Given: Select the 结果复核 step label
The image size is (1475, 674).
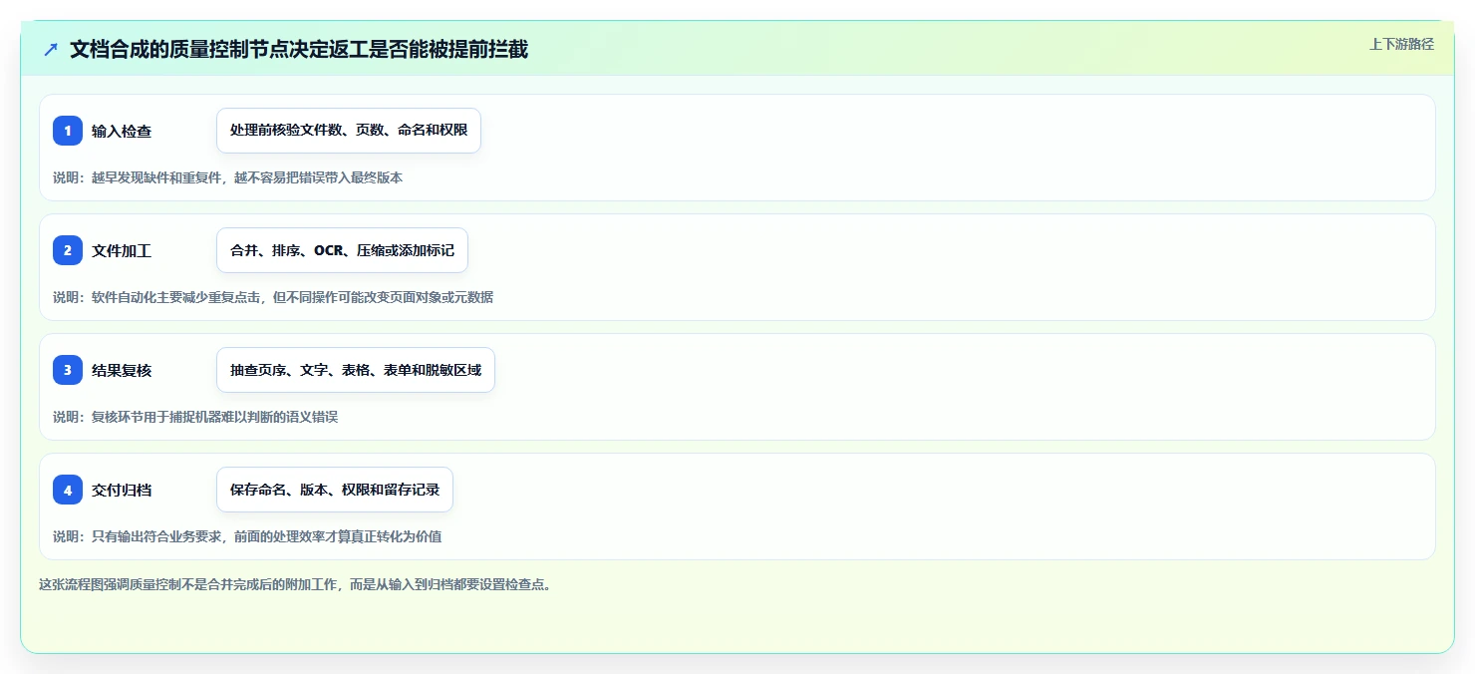Looking at the screenshot, I should (122, 370).
